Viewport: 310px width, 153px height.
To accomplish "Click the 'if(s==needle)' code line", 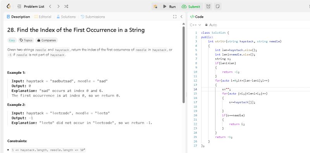I will point(233,115).
